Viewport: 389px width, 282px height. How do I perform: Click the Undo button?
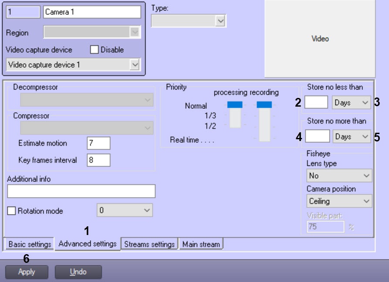78,272
